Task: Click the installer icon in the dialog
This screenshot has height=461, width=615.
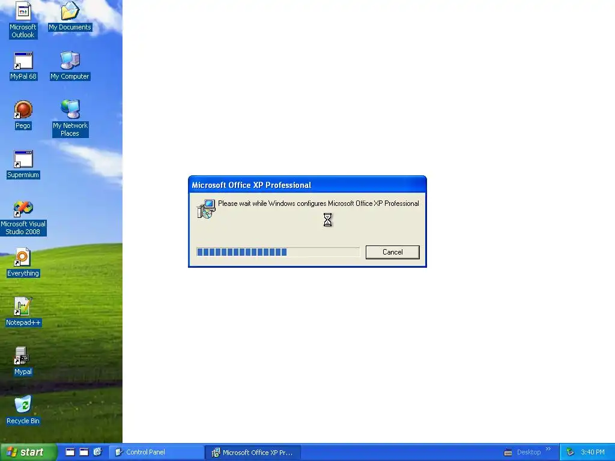Action: (x=206, y=208)
